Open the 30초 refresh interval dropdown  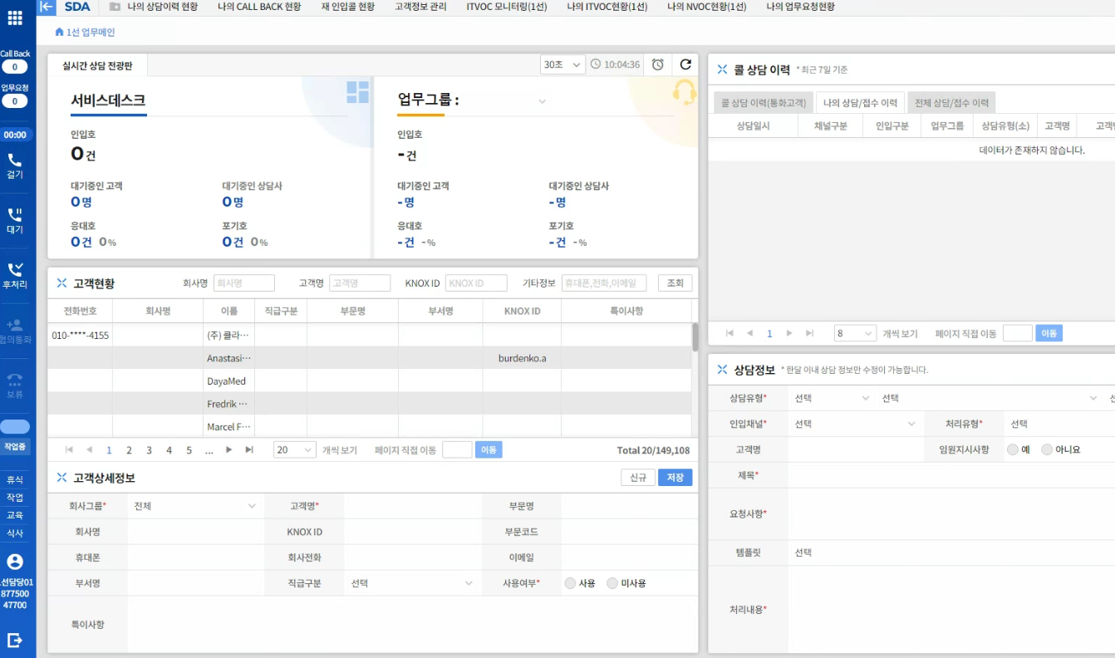click(x=562, y=65)
